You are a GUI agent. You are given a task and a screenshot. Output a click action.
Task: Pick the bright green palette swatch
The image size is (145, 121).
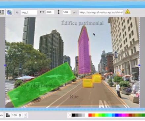(x=103, y=115)
